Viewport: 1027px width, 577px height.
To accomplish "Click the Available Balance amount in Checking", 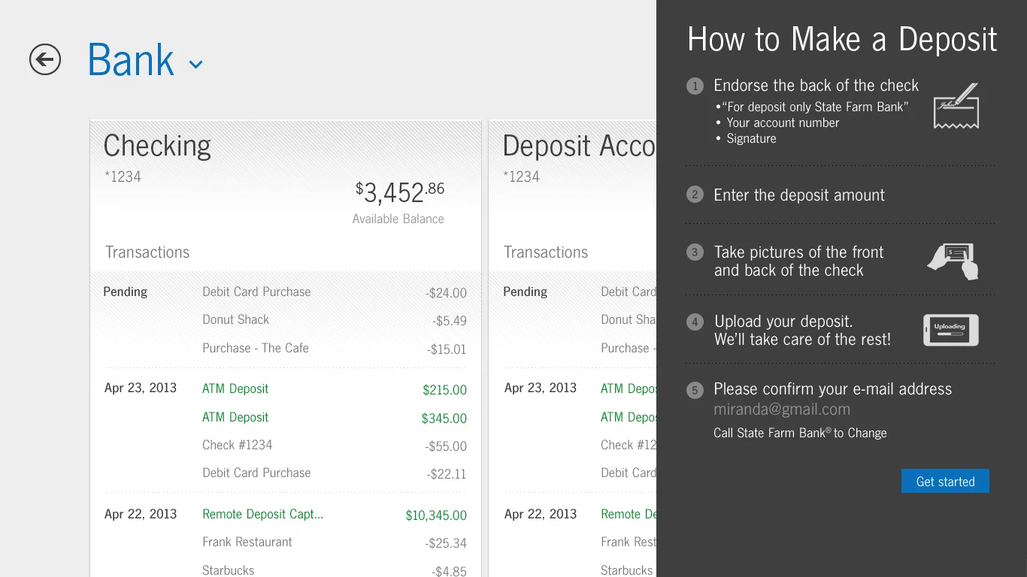I will tap(399, 193).
